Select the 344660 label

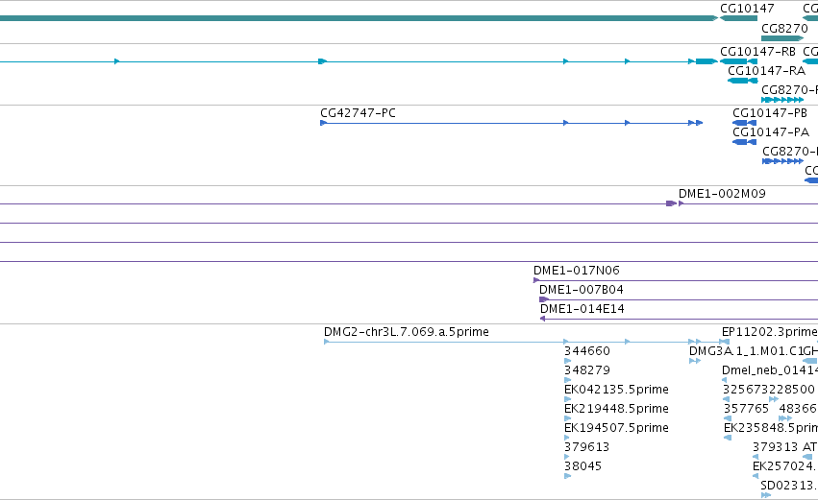tap(587, 351)
